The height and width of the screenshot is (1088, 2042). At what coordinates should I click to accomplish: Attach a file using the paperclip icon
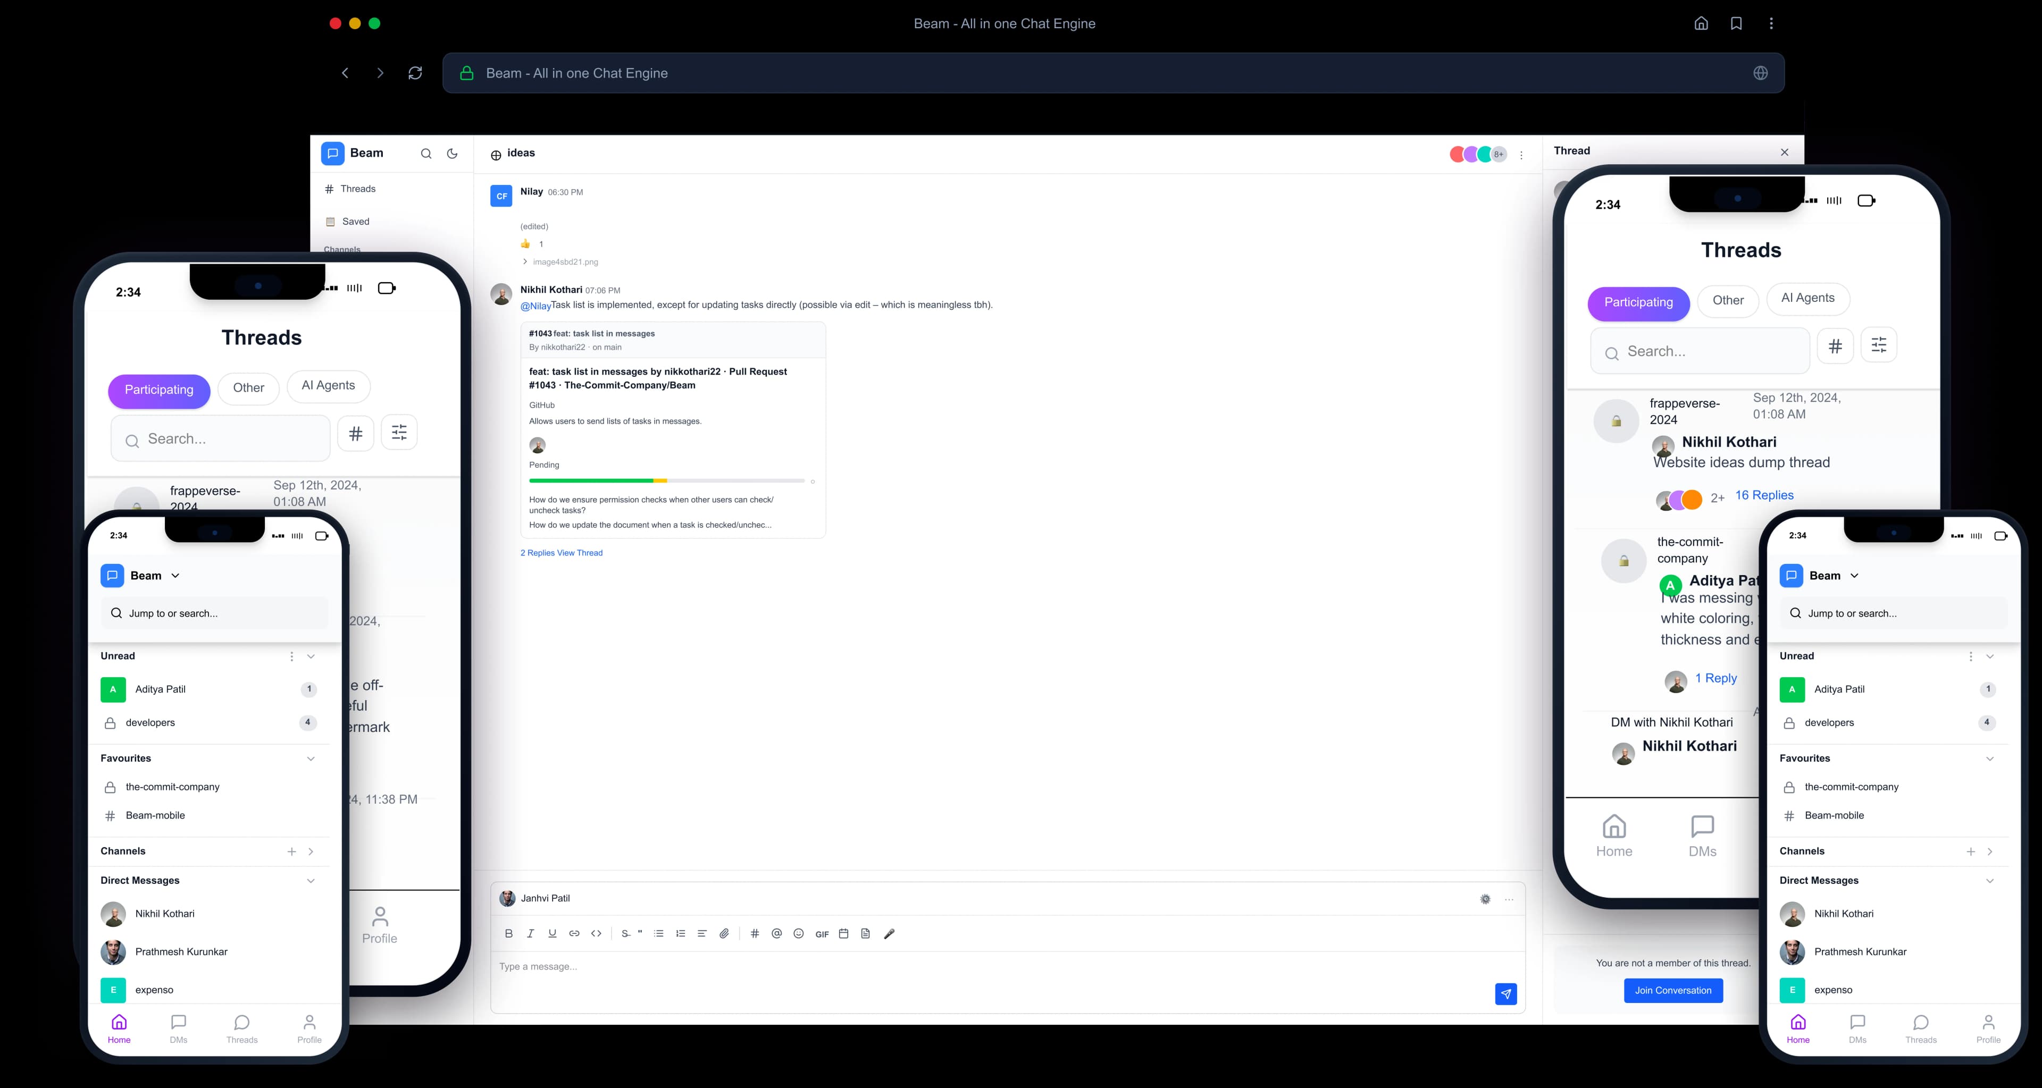coord(724,933)
